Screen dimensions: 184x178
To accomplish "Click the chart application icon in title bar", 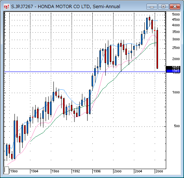I will [x=6, y=7].
